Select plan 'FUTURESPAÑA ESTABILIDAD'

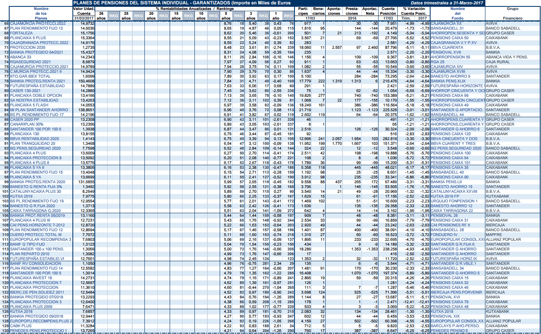click(x=37, y=86)
